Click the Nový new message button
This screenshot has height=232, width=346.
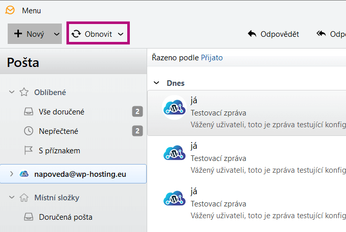click(x=30, y=34)
